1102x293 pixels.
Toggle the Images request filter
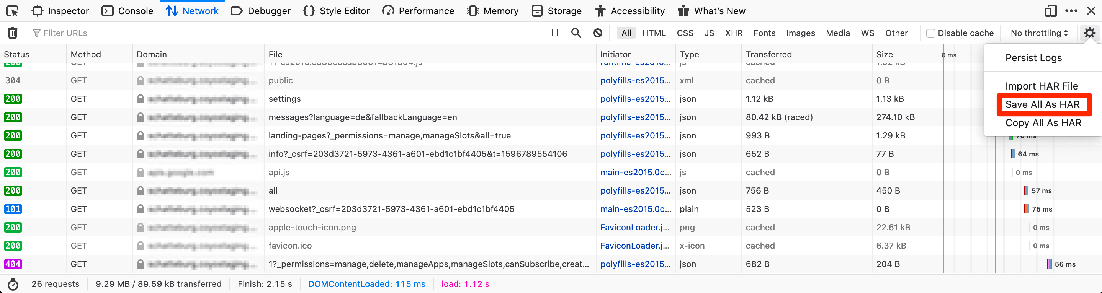800,33
